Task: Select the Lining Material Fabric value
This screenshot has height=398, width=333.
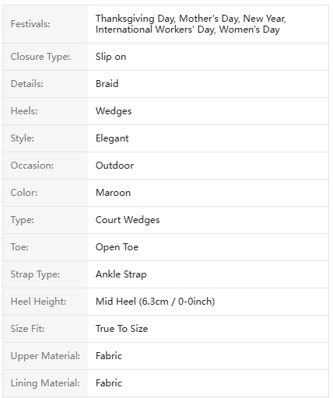Action: [x=109, y=383]
